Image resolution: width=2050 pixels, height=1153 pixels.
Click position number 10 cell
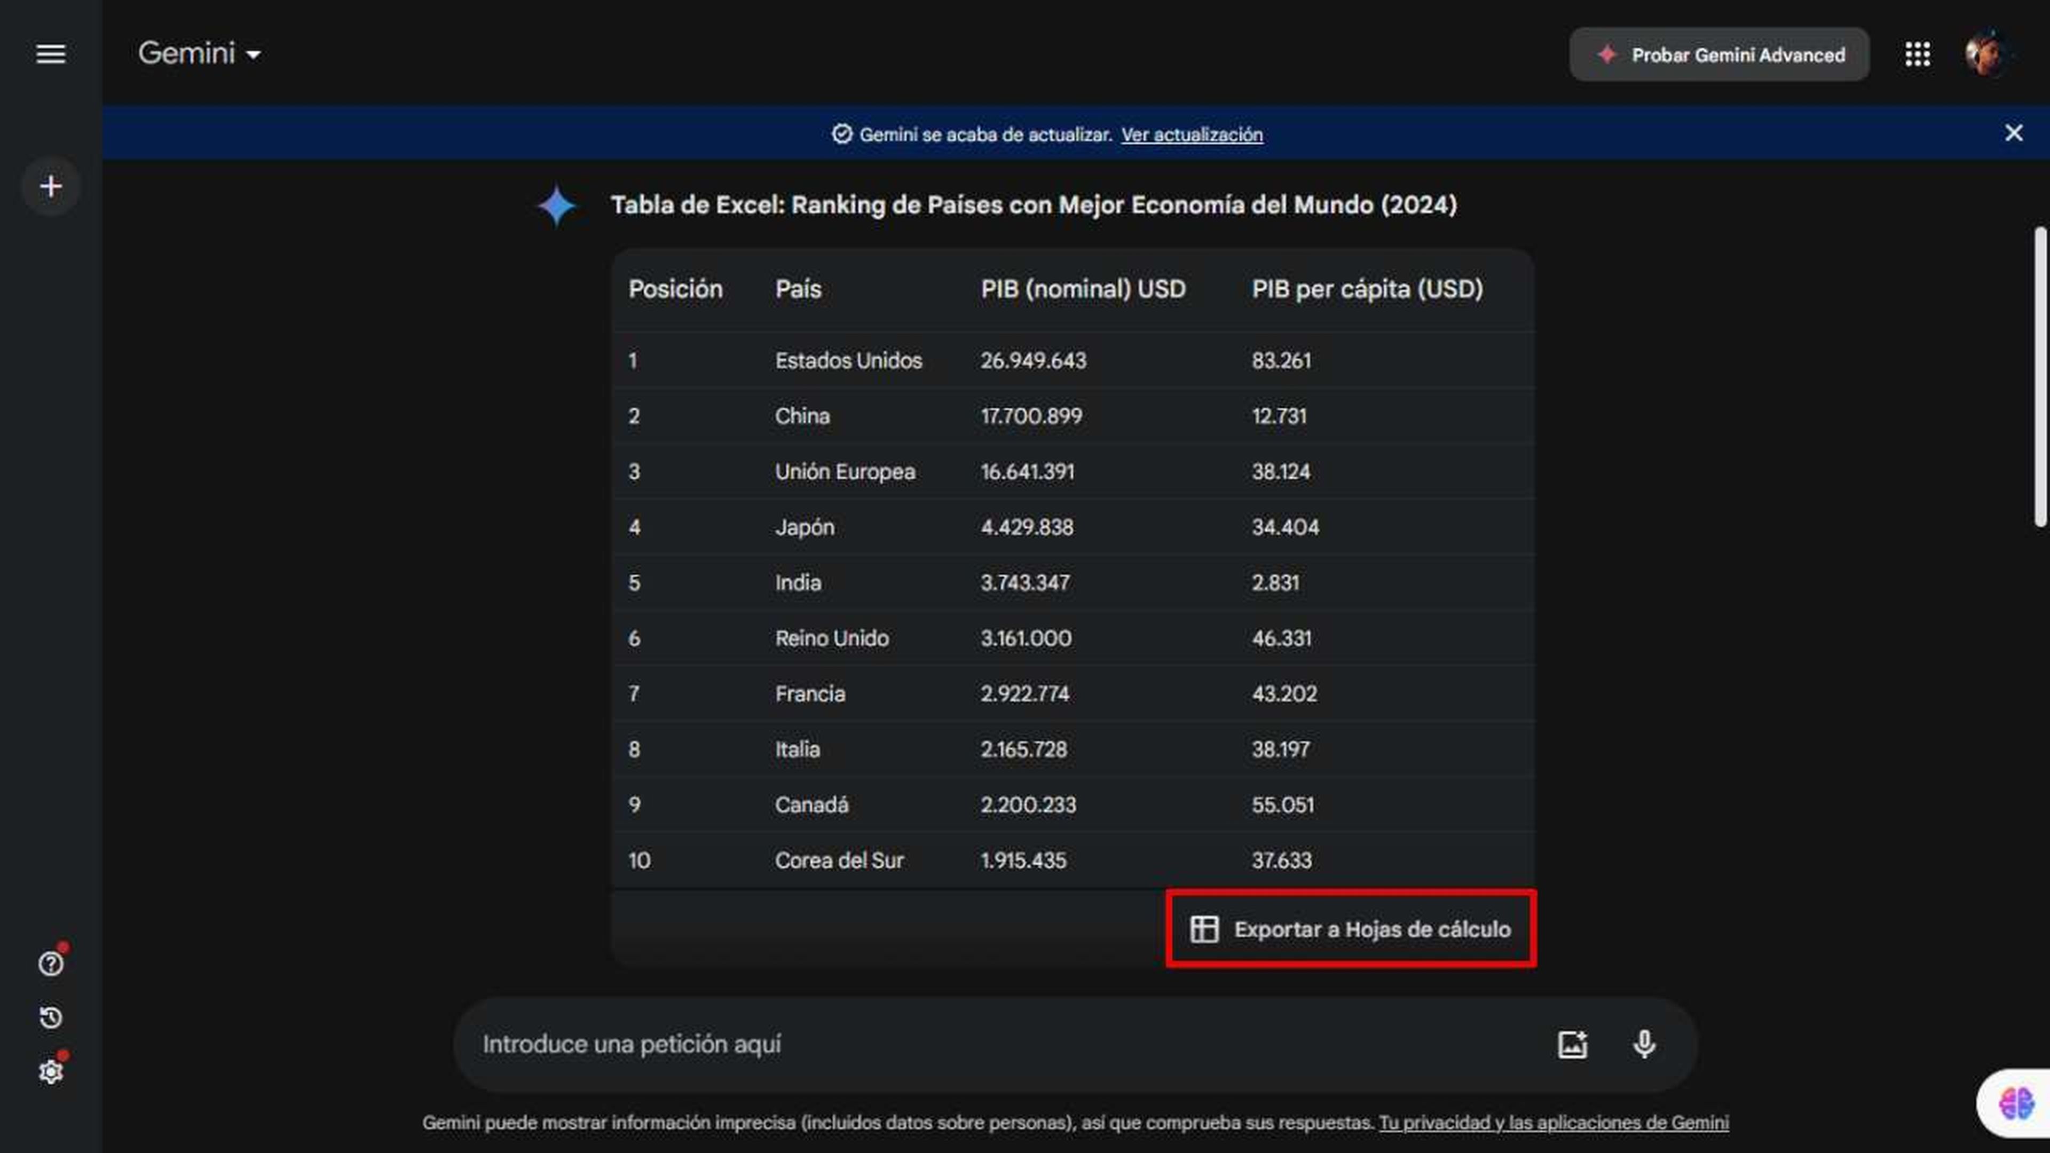click(639, 860)
